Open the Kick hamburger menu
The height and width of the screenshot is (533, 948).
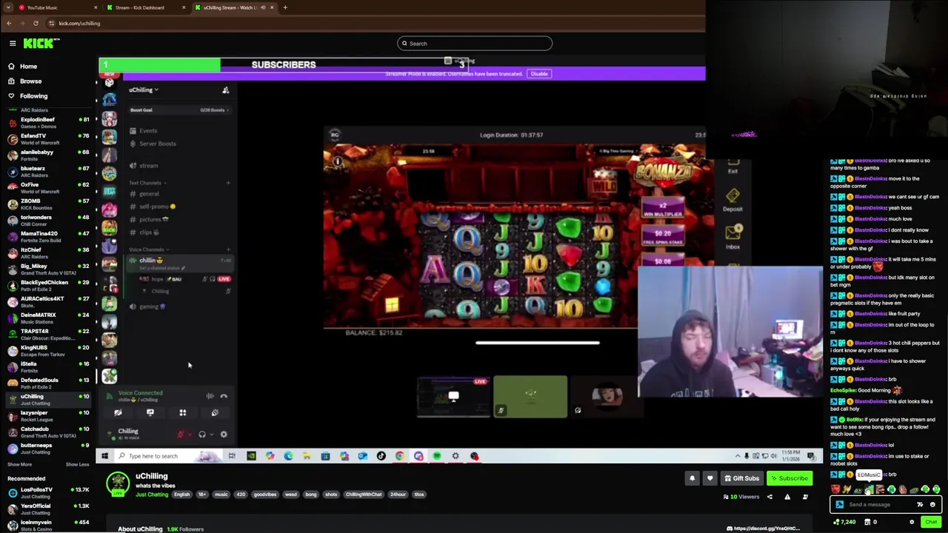[13, 44]
